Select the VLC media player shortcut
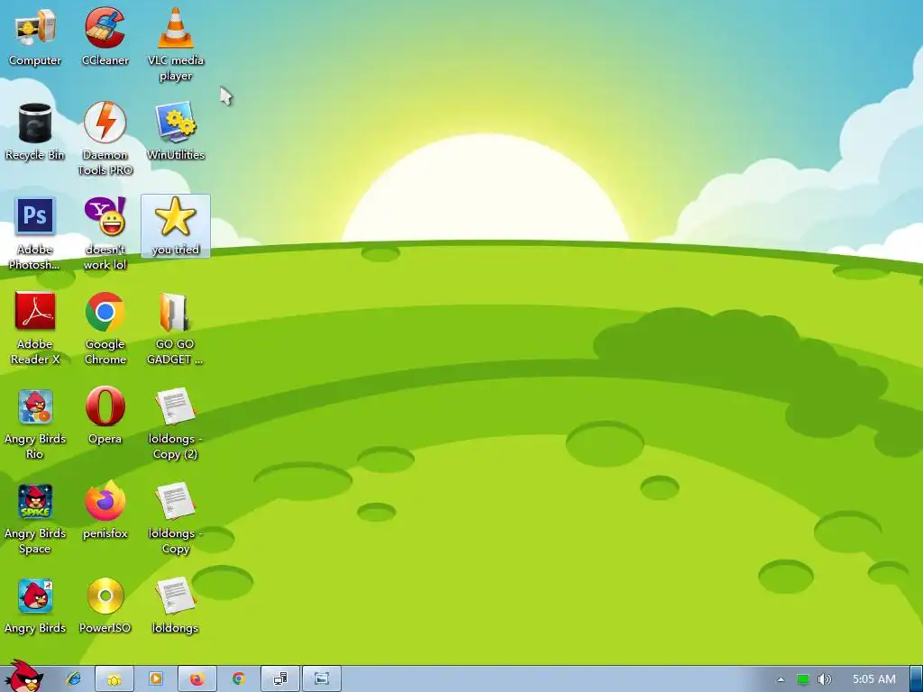Screen dimensions: 923x692 click(x=176, y=44)
